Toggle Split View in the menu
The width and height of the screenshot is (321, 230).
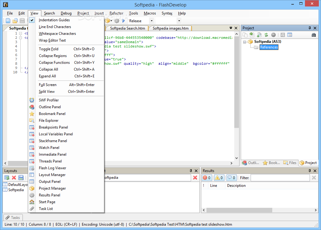pos(66,91)
